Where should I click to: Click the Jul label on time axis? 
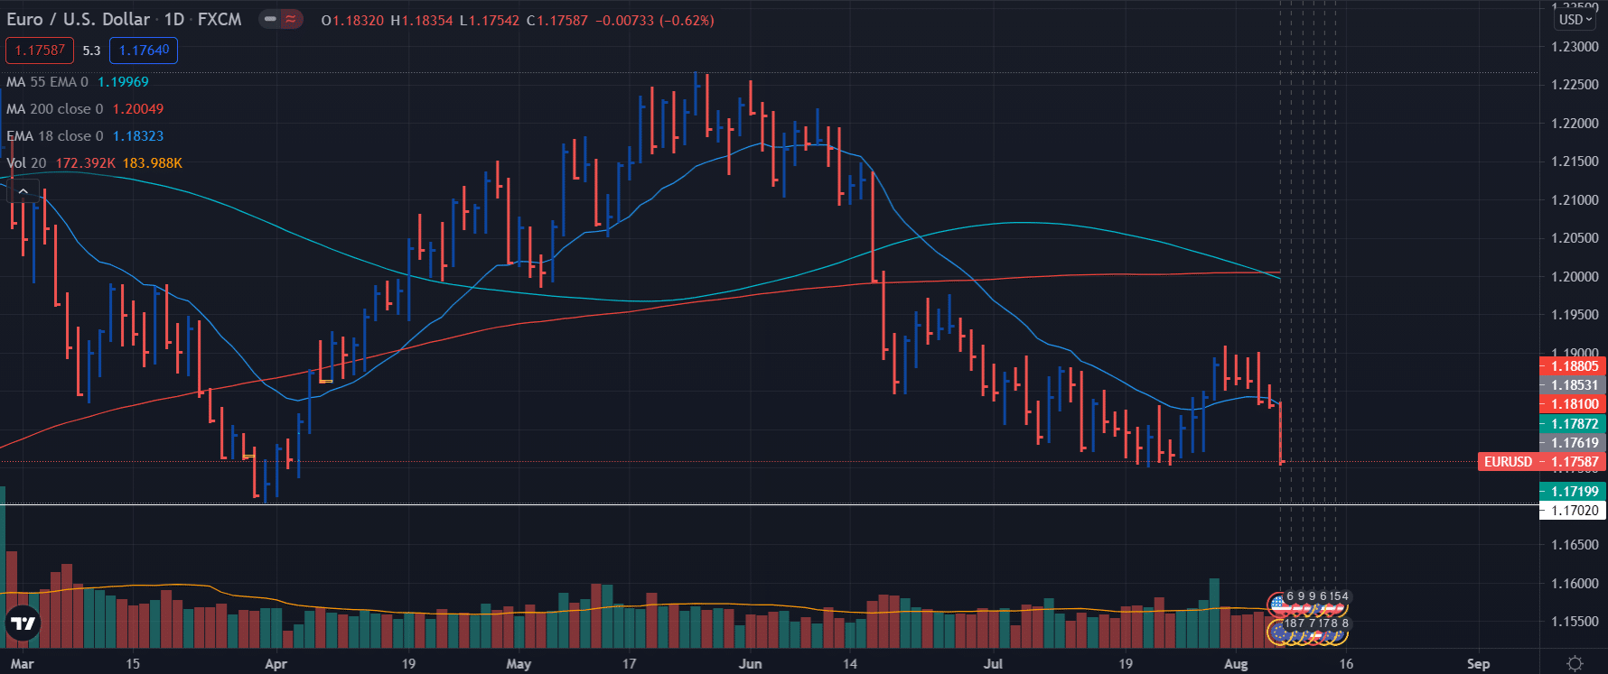click(x=993, y=664)
